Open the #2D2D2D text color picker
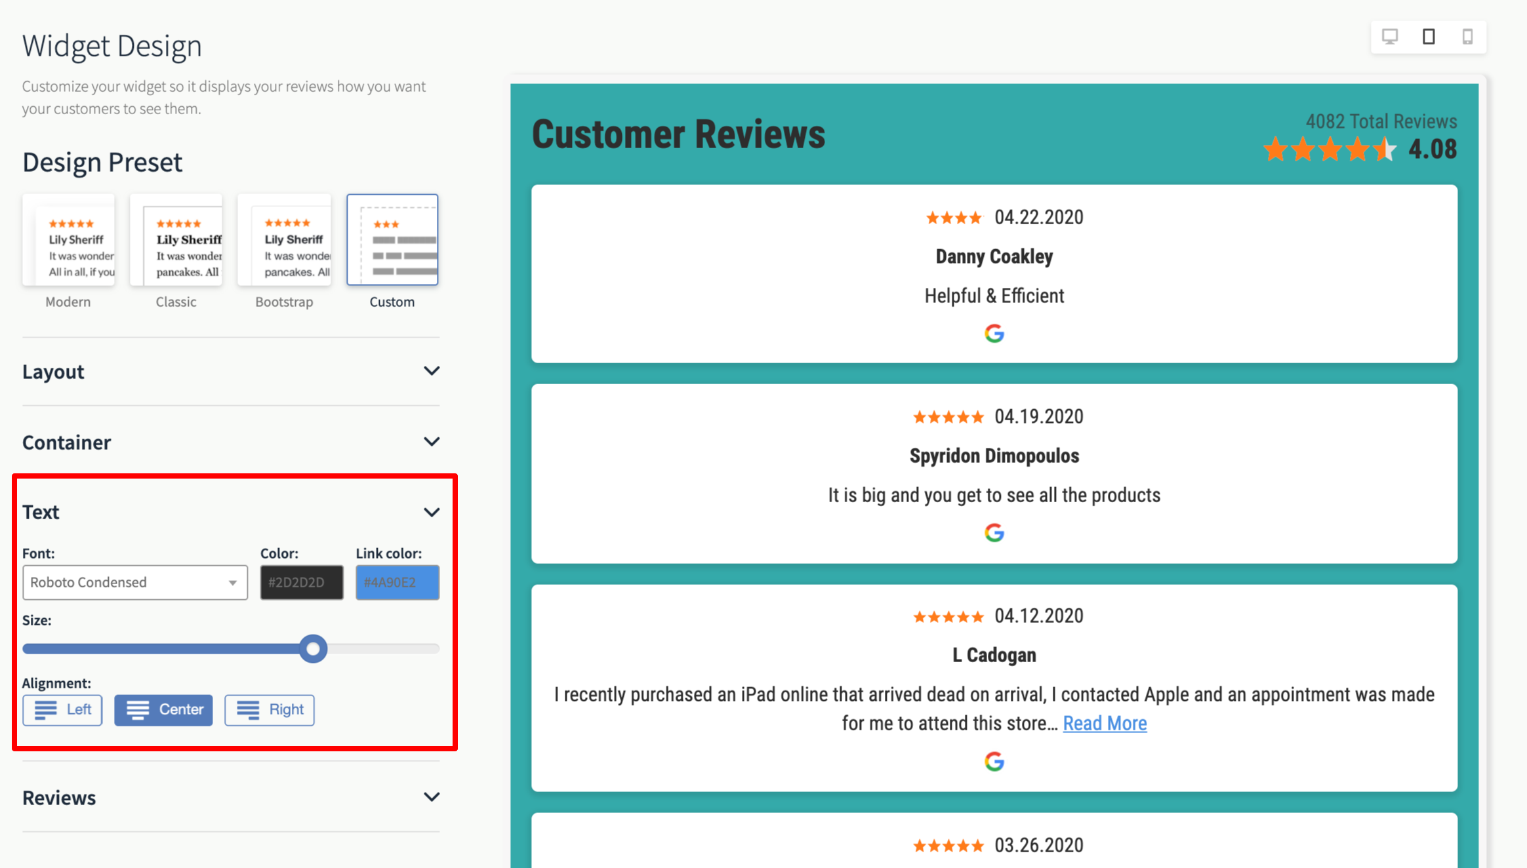Screen dimensions: 1527x868 pyautogui.click(x=302, y=582)
